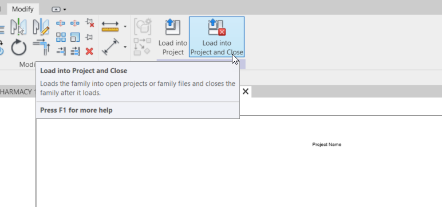Click the Pin tool icon

(89, 37)
